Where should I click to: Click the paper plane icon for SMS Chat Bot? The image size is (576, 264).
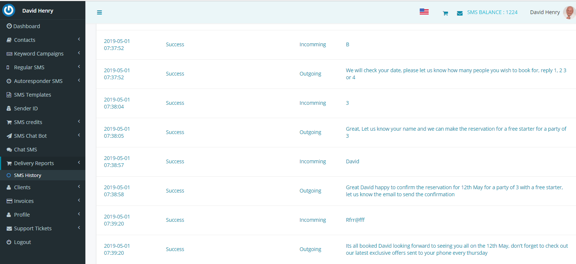[x=9, y=136]
